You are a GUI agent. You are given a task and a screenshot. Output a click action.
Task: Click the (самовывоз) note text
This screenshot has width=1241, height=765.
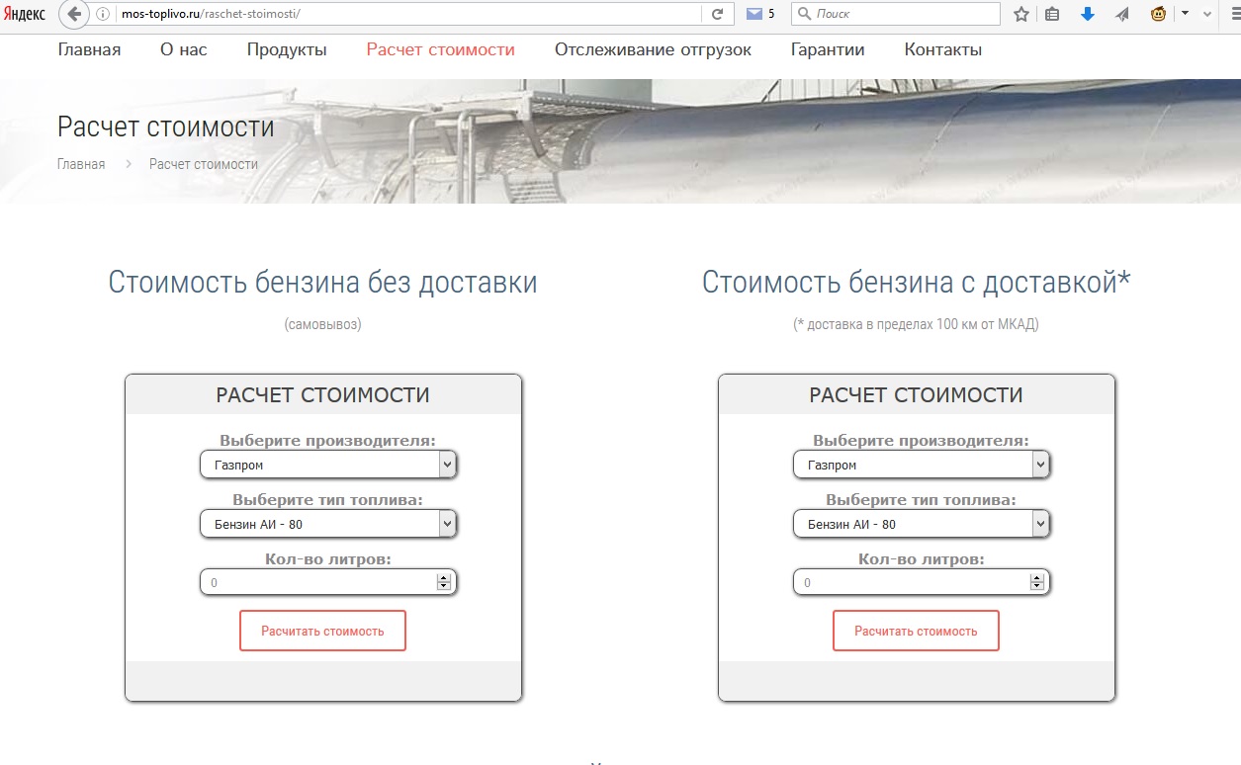pyautogui.click(x=323, y=324)
